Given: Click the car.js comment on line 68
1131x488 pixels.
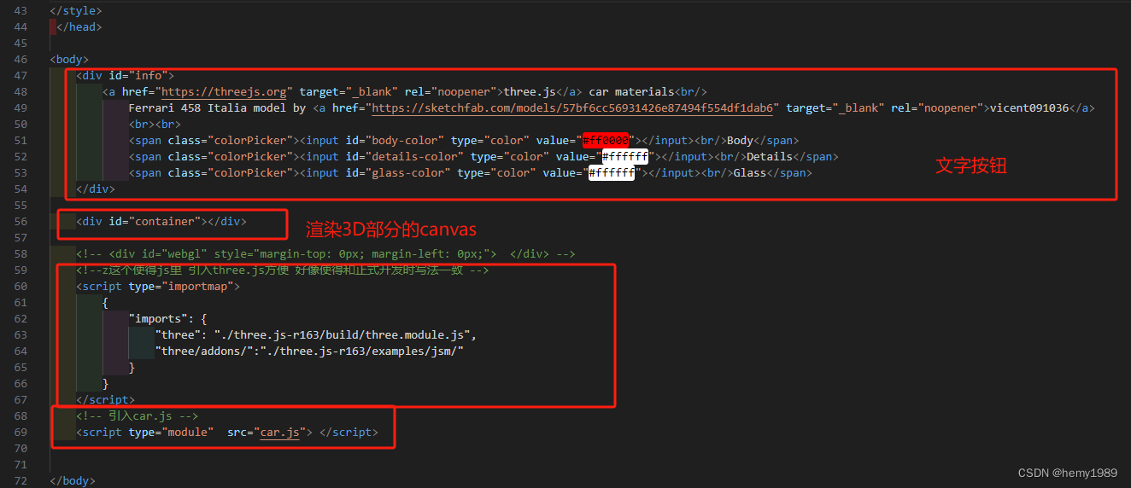Looking at the screenshot, I should tap(138, 415).
